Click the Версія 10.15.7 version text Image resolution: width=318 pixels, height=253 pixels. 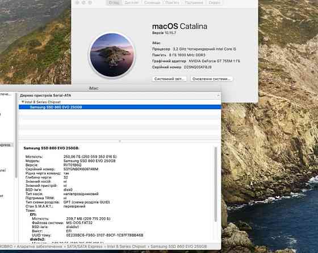(x=164, y=33)
